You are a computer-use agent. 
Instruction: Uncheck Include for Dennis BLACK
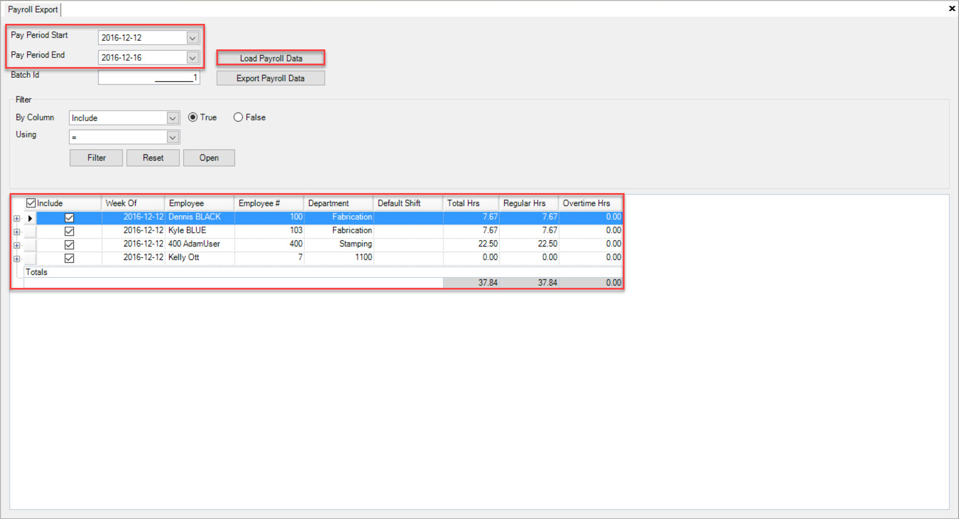[69, 217]
